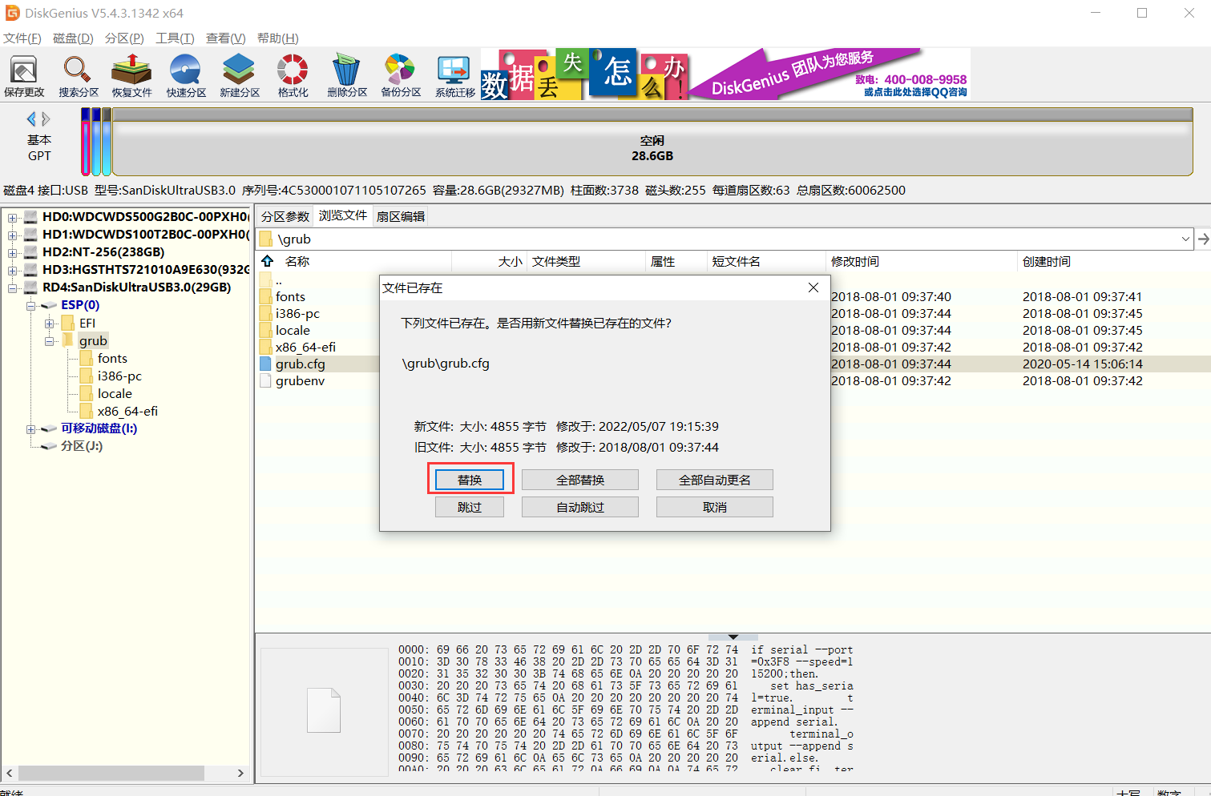This screenshot has width=1211, height=796.
Task: Open the Backup Partition (备份分区) tool
Action: [400, 76]
